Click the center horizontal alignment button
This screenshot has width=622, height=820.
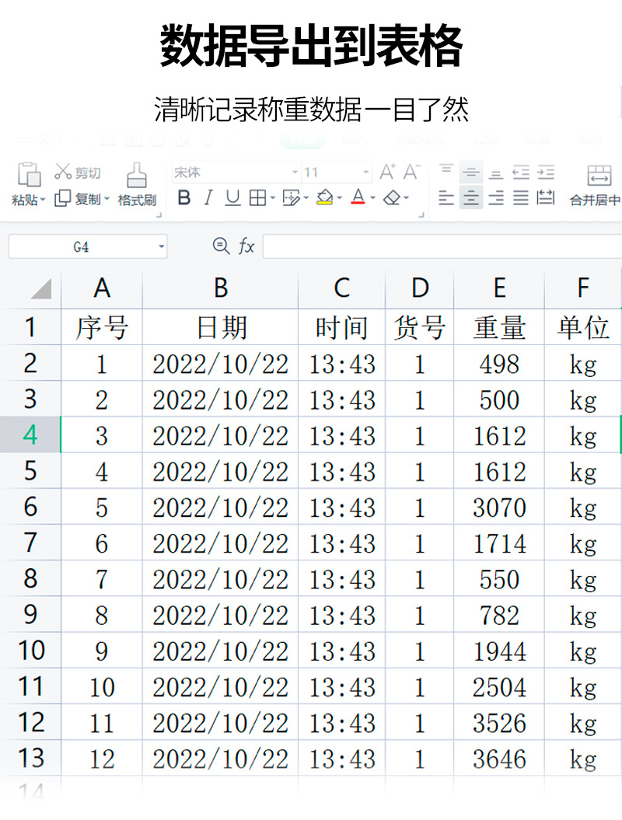[x=471, y=197]
